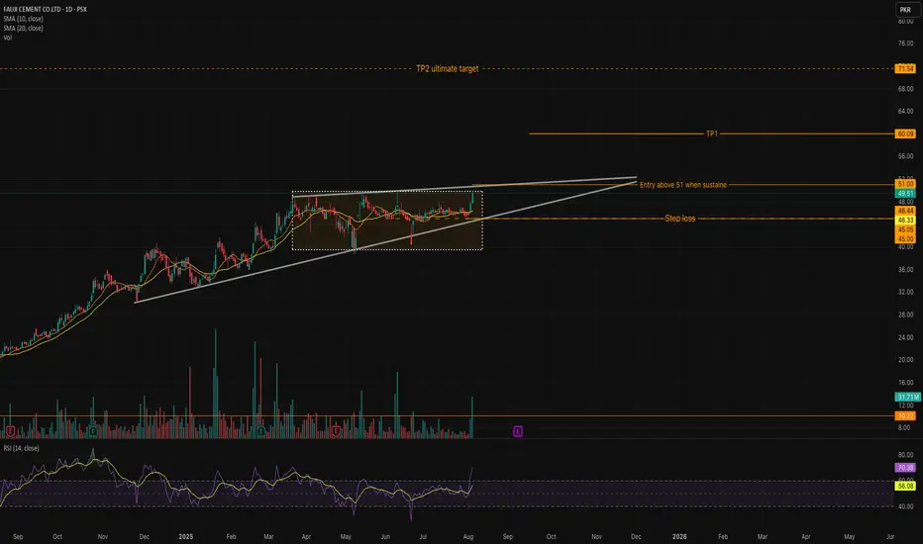Click the 60.09 price tag

[x=905, y=135]
